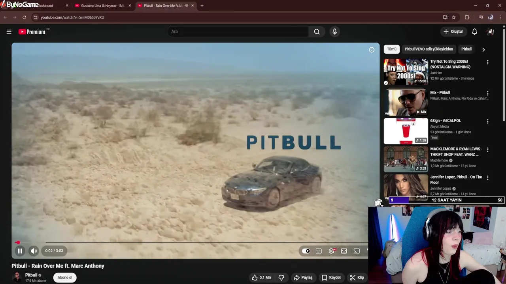Share video via Paylaş button
Screen dimensions: 506x284
click(x=303, y=278)
